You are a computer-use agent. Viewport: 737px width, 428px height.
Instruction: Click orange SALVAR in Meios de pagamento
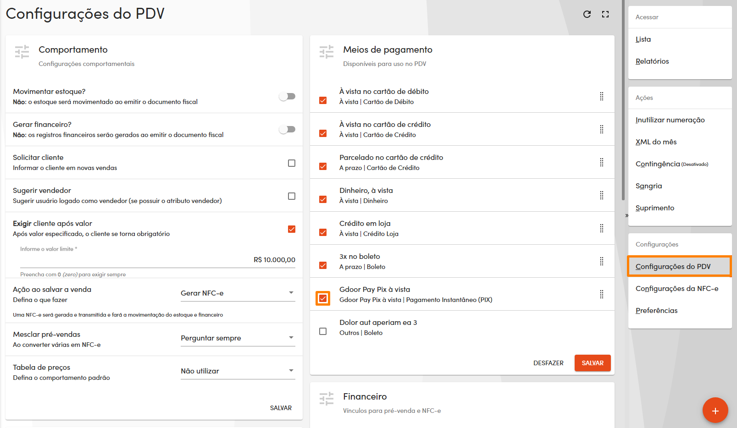593,363
